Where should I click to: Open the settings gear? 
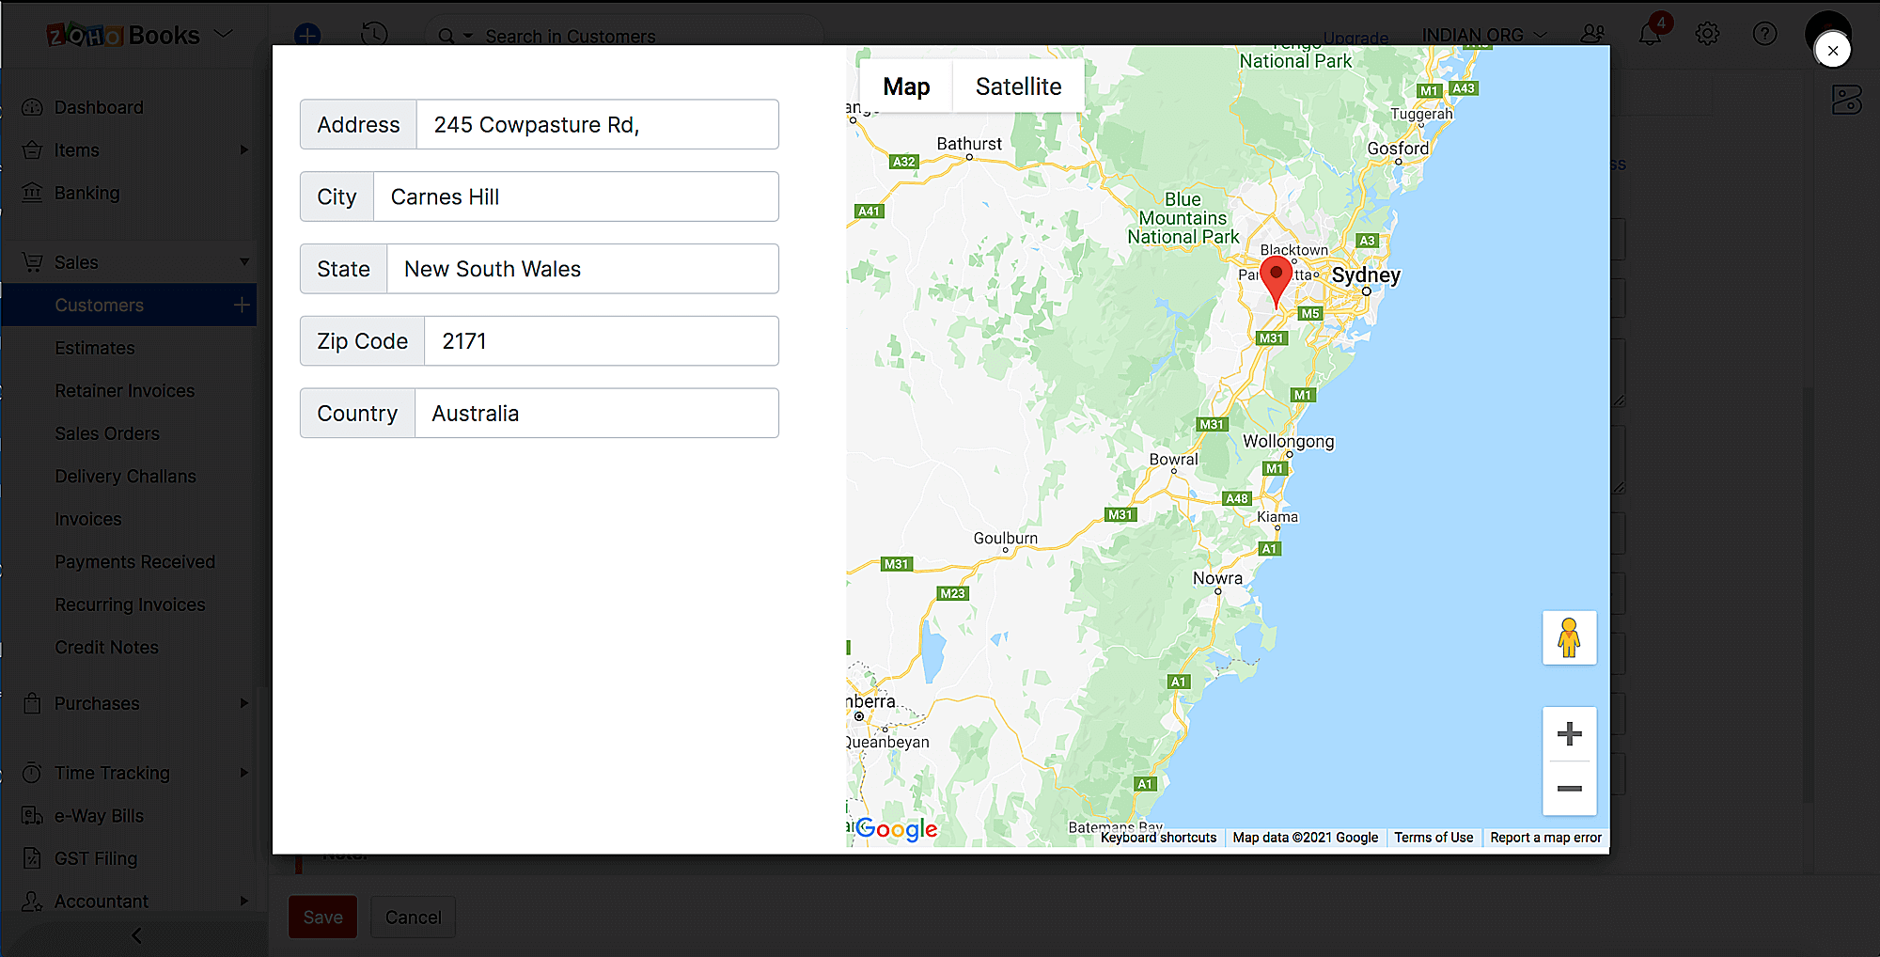[x=1707, y=34]
